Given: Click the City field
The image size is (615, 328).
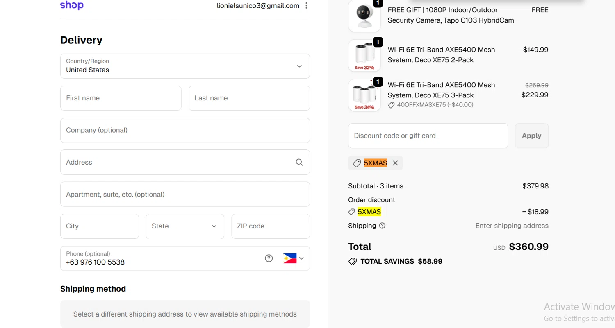Looking at the screenshot, I should pos(100,226).
